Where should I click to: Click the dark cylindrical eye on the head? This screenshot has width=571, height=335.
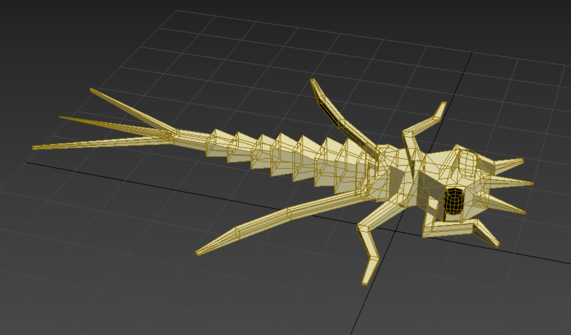tap(454, 200)
